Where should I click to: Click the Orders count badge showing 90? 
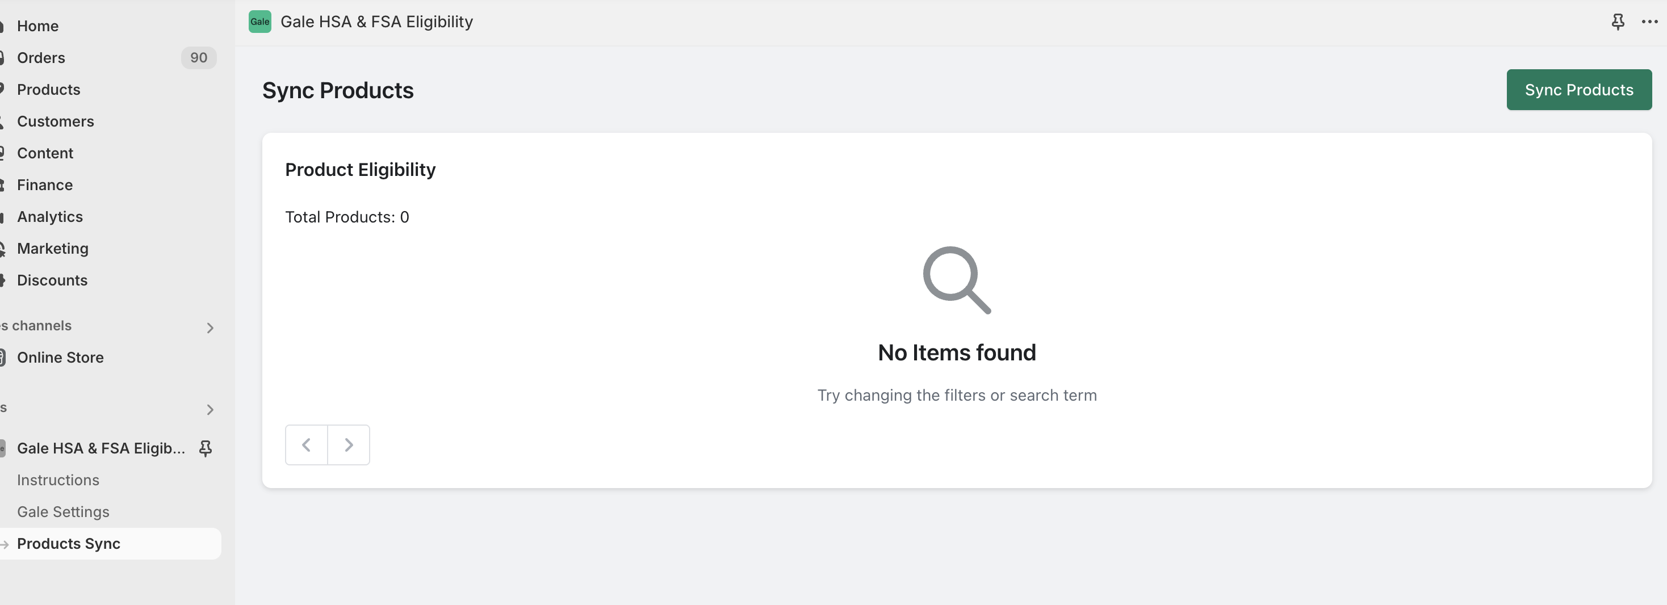pos(199,57)
